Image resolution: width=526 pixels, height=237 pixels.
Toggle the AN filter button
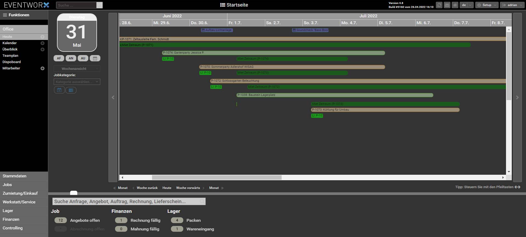click(x=71, y=58)
